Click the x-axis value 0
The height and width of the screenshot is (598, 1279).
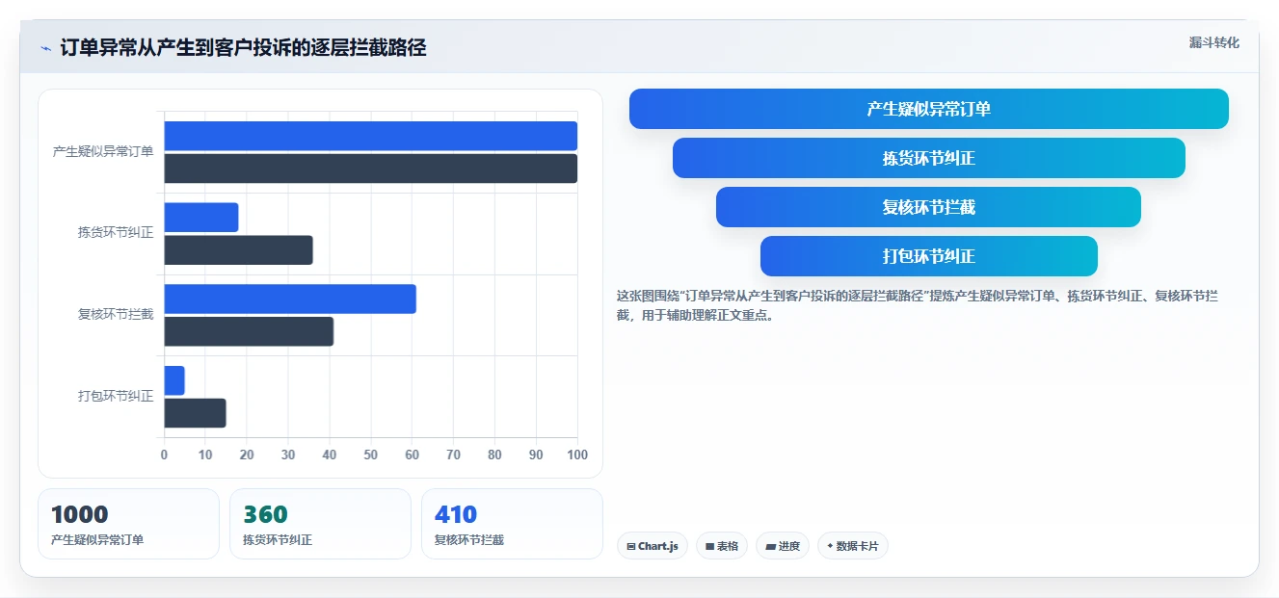(164, 455)
